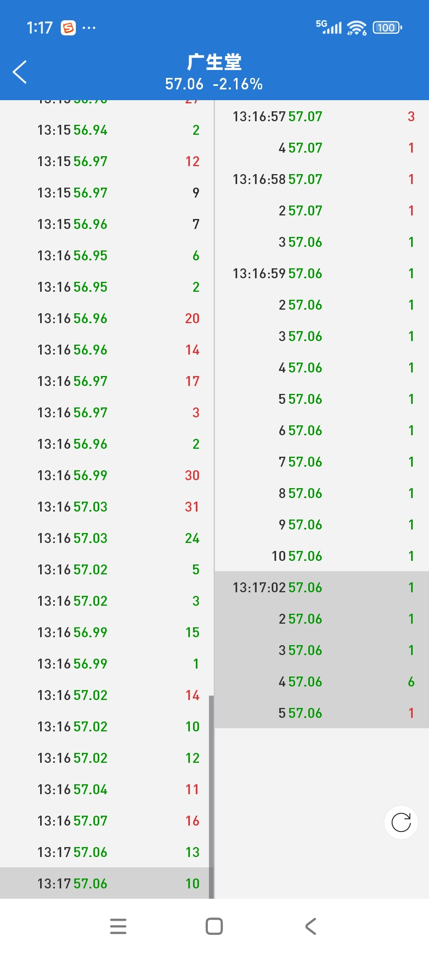Viewport: 429px width, 954px height.
Task: Select detail row 4 with volume 6
Action: point(322,682)
